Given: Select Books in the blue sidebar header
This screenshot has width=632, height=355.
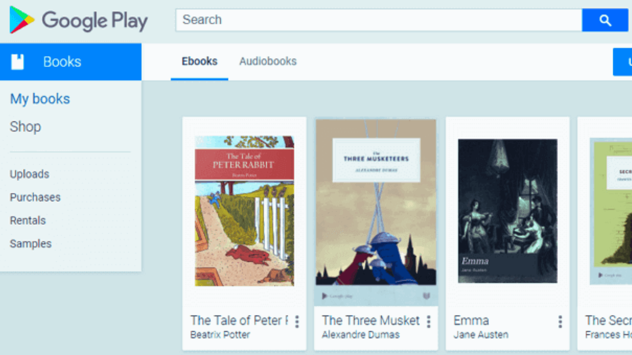Looking at the screenshot, I should (x=71, y=62).
